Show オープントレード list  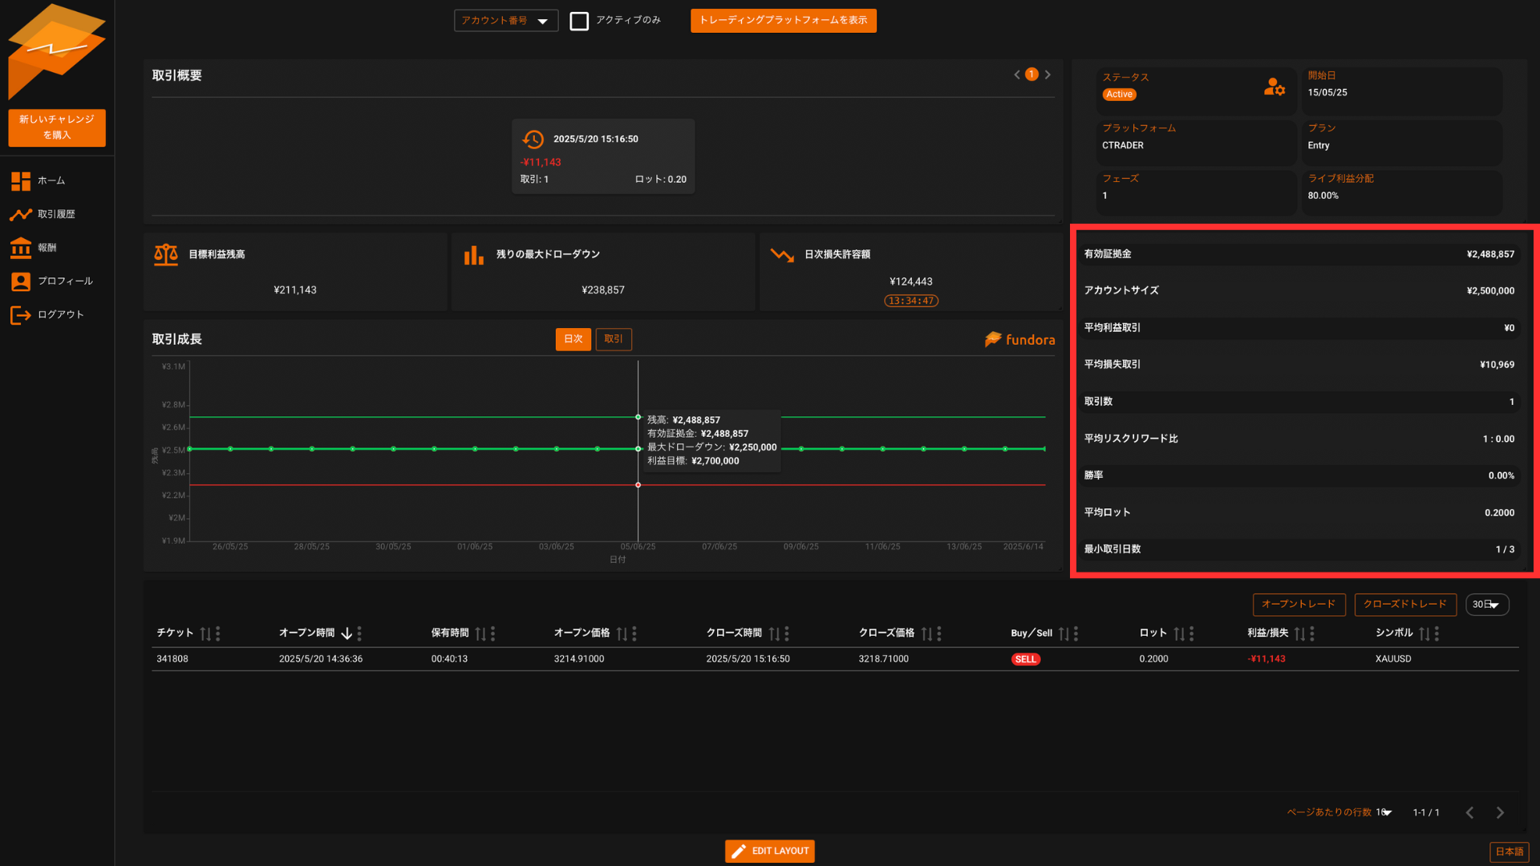click(x=1299, y=605)
